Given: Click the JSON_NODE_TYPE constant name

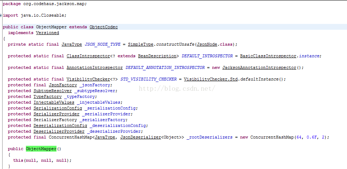Looking at the screenshot, I should (x=102, y=45).
